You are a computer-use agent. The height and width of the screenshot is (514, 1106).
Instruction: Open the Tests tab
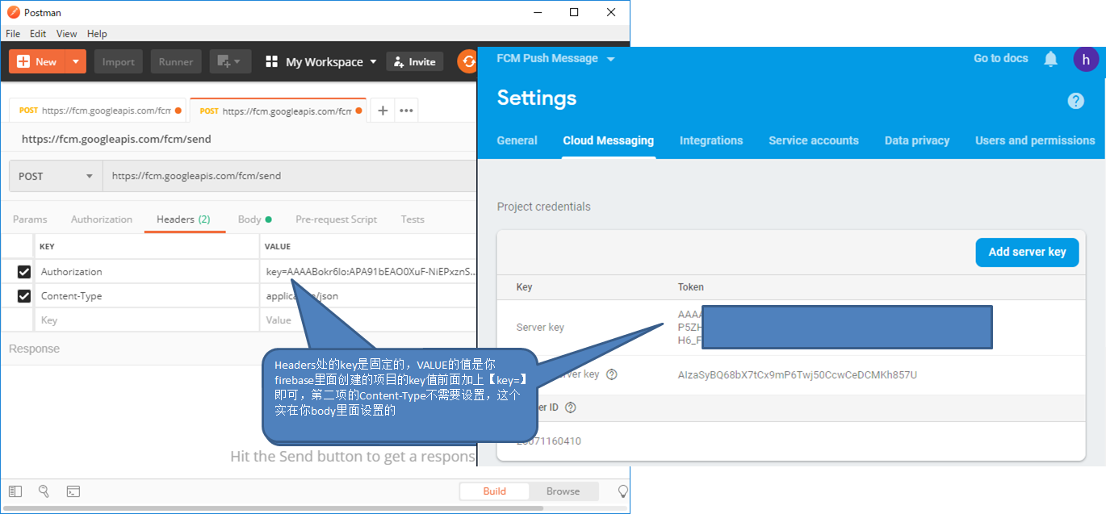413,219
